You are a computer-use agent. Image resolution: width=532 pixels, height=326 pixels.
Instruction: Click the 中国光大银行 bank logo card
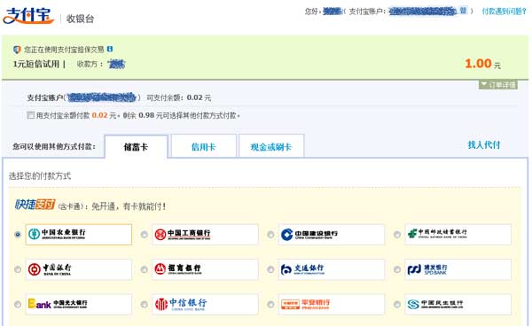point(78,305)
